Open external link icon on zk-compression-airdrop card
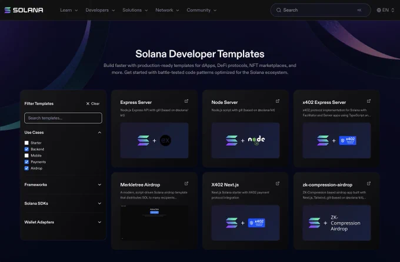The height and width of the screenshot is (262, 400). pos(369,183)
